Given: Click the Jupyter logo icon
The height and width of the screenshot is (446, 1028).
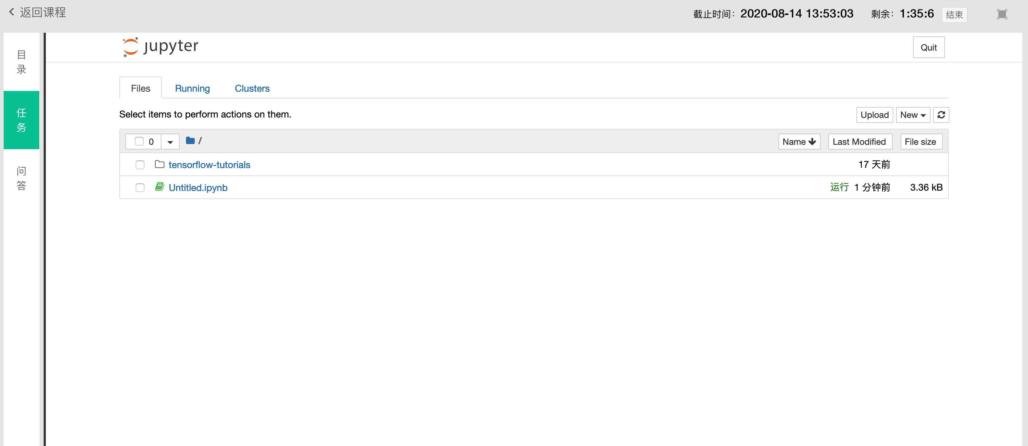Looking at the screenshot, I should point(131,47).
